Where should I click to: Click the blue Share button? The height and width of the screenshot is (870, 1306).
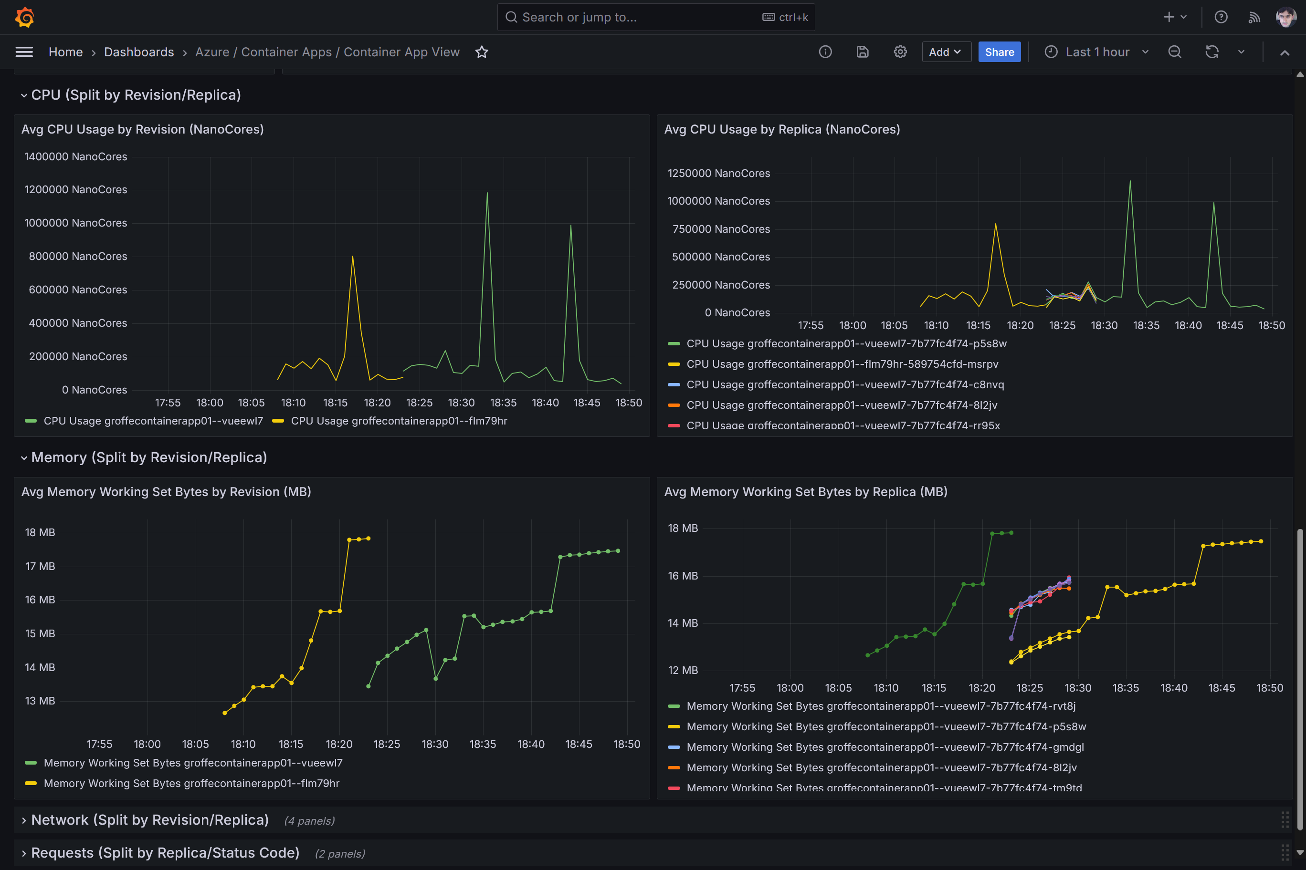(999, 52)
